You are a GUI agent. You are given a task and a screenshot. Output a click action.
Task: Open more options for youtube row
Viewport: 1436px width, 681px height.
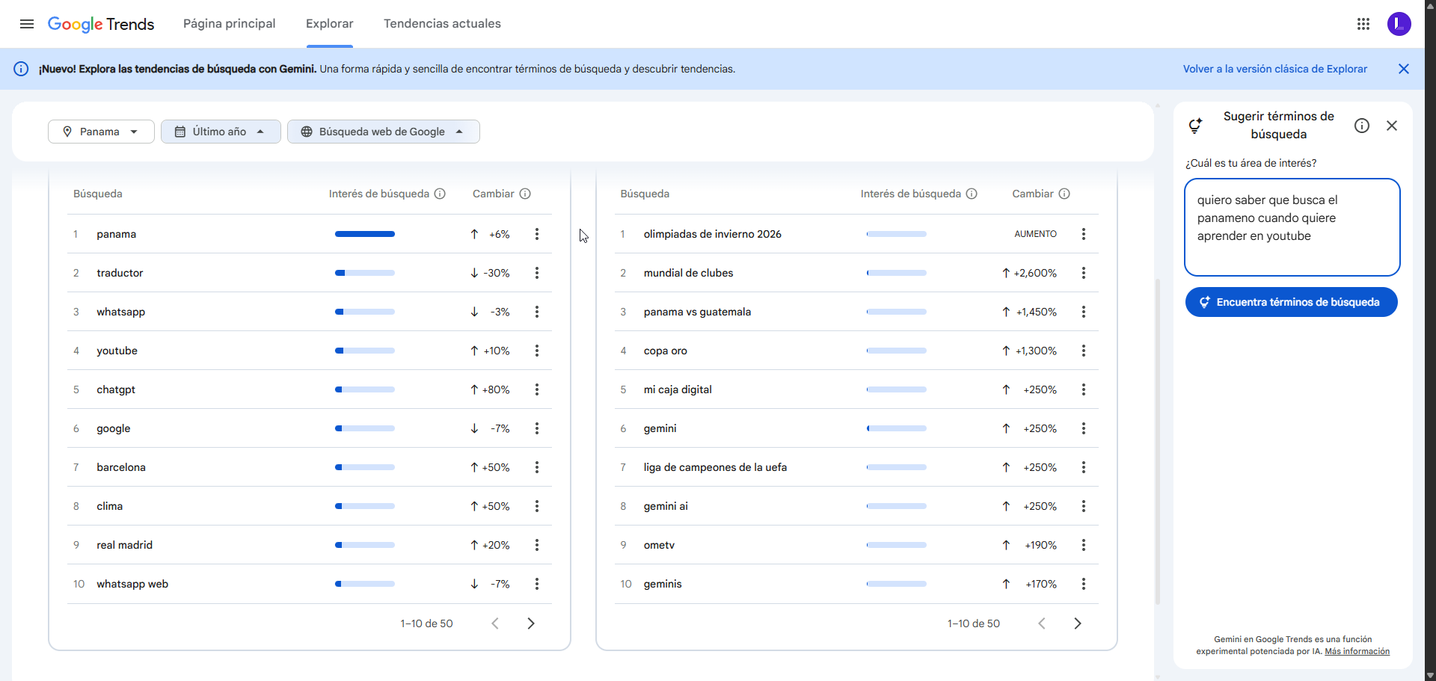coord(537,351)
